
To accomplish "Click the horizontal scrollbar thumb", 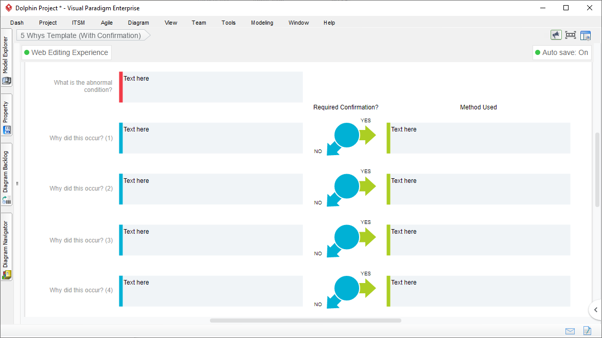I will pos(306,321).
